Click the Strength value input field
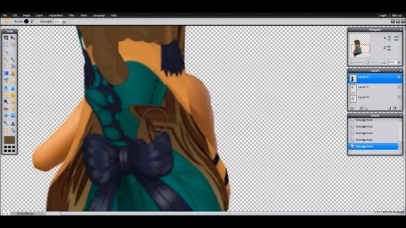406x228 pixels. coord(58,22)
